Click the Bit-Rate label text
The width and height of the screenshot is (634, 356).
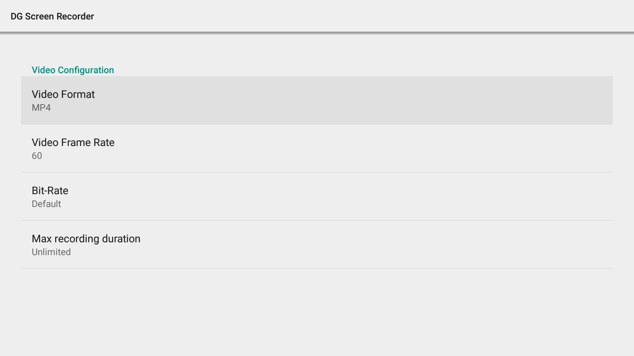(x=50, y=191)
